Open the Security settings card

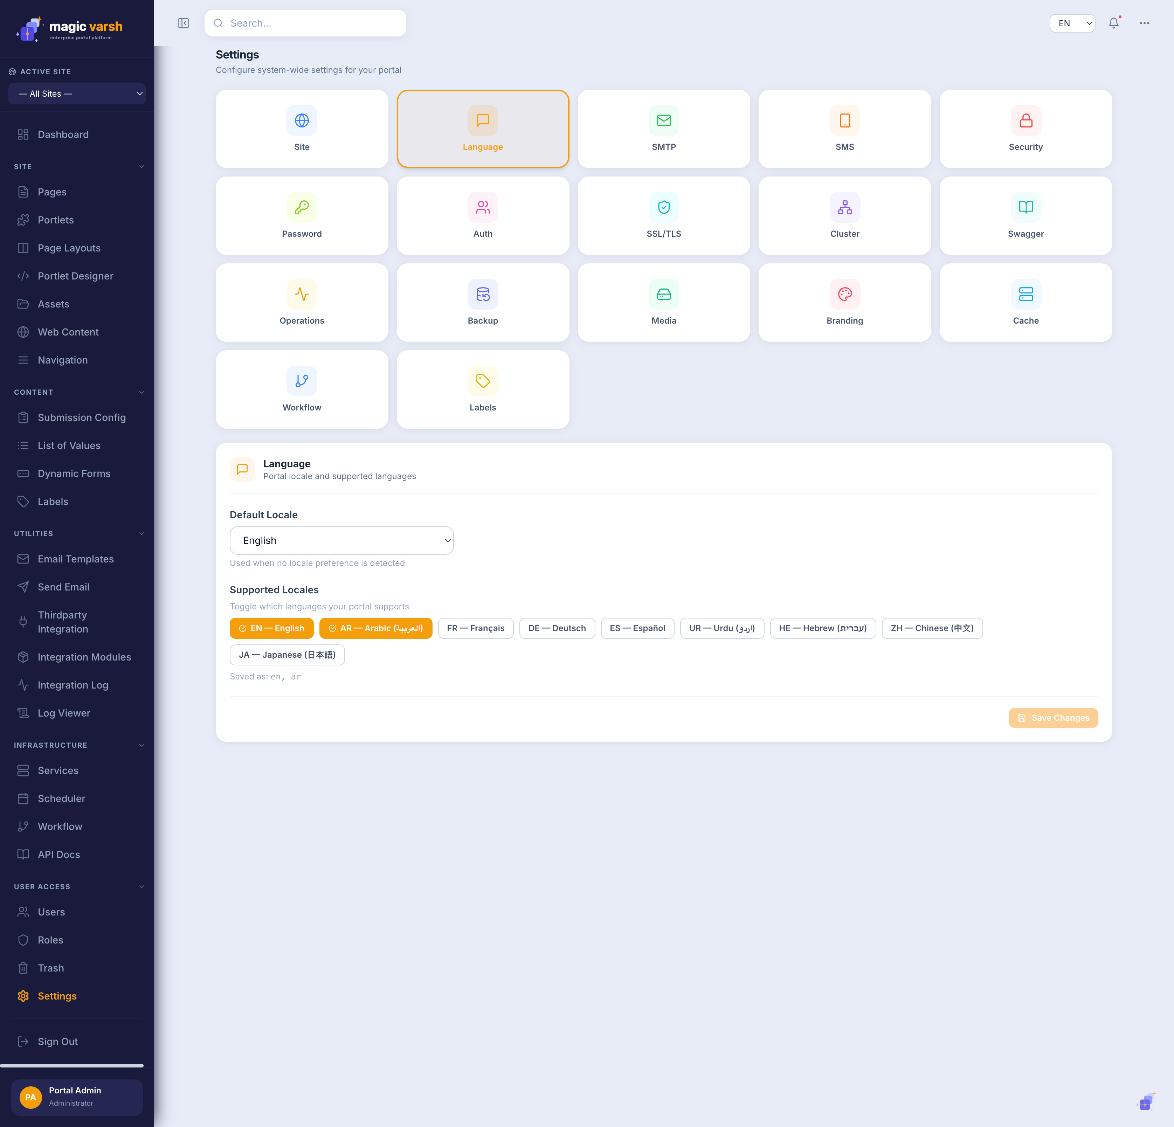coord(1025,129)
